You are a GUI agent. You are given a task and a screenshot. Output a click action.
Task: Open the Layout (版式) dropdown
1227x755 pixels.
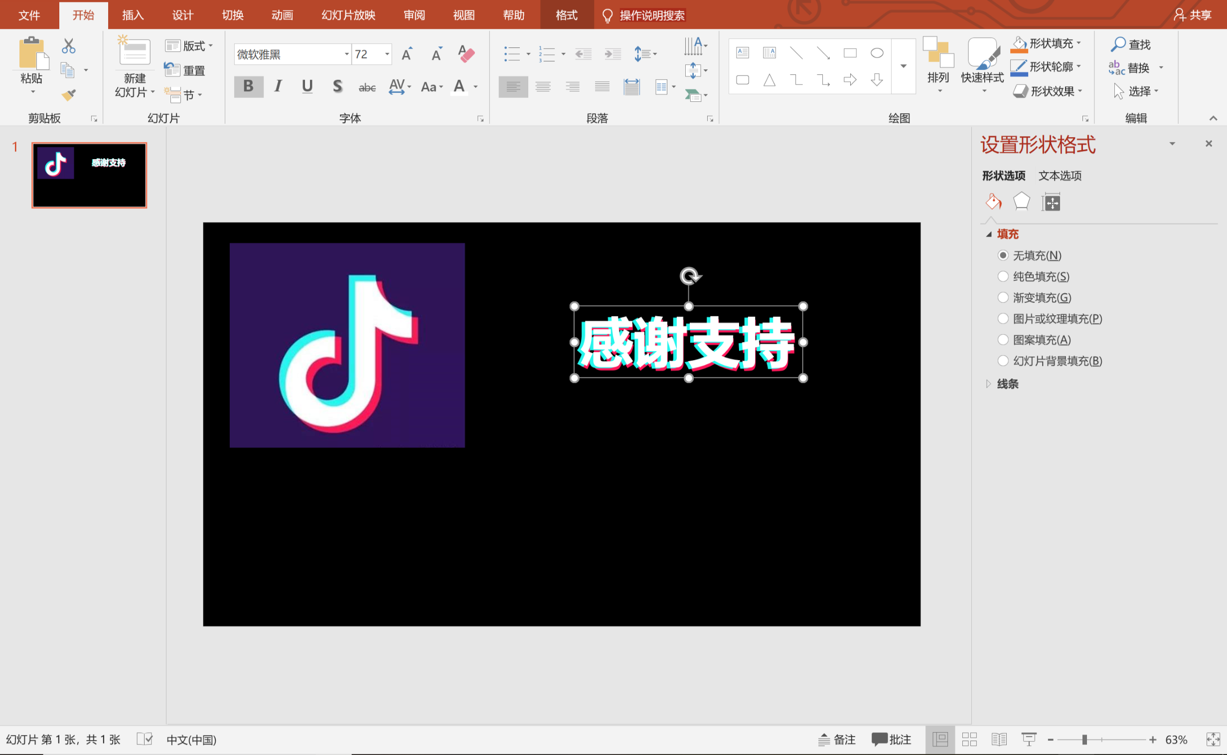[189, 46]
